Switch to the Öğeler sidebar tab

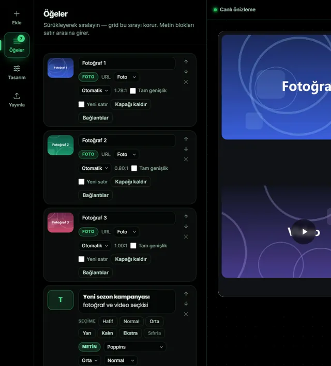click(17, 45)
